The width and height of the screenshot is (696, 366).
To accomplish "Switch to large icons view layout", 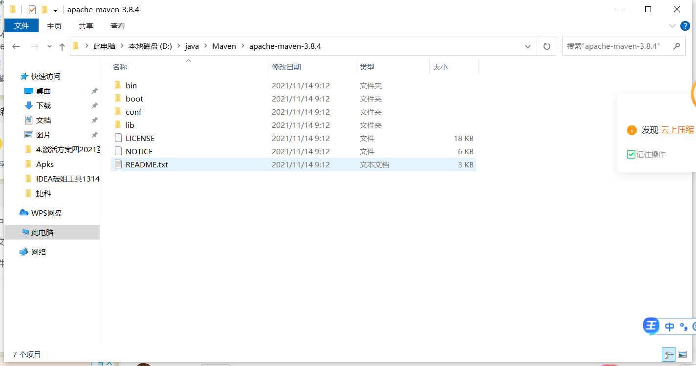I will pyautogui.click(x=683, y=355).
